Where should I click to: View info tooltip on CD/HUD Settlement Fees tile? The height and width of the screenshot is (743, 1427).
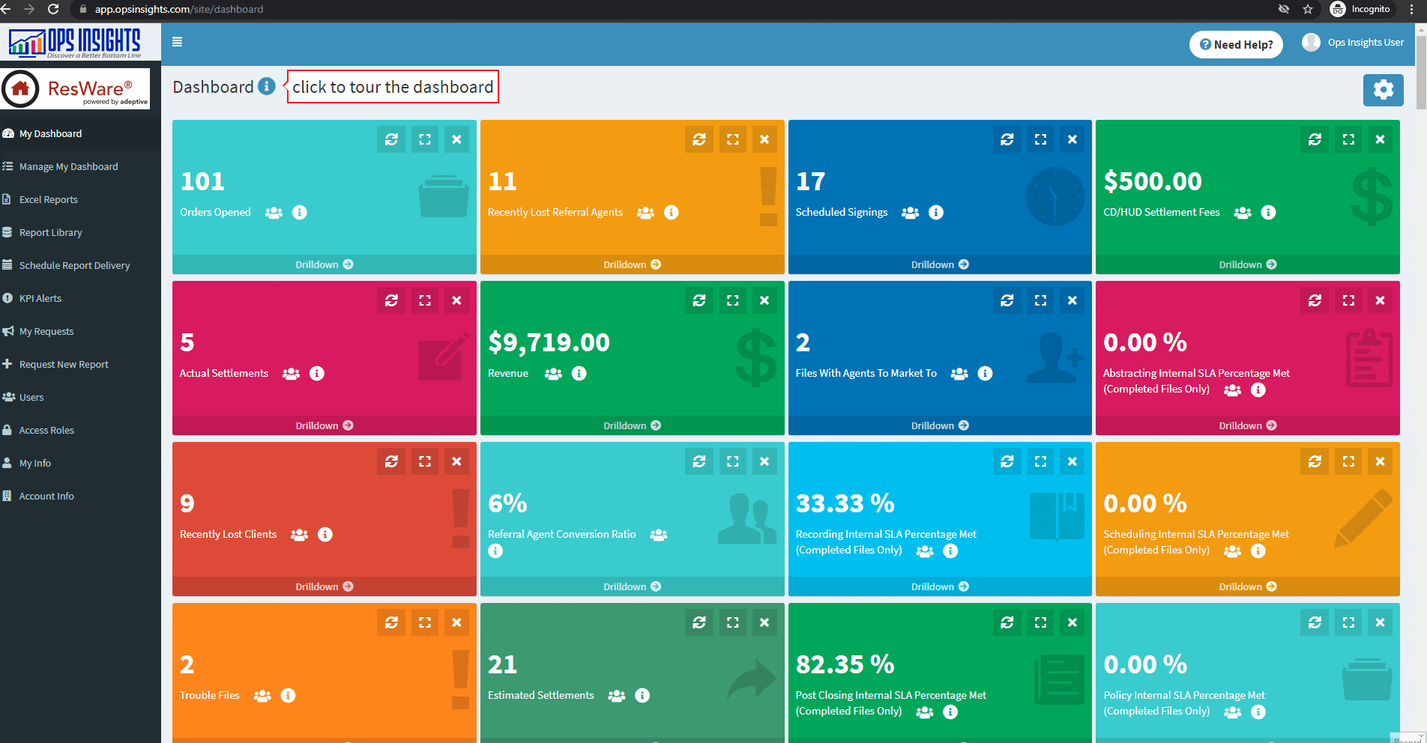pos(1267,212)
